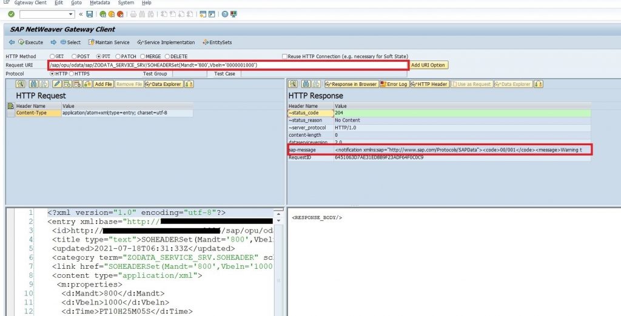Click Add File button
The height and width of the screenshot is (316, 621).
point(103,84)
